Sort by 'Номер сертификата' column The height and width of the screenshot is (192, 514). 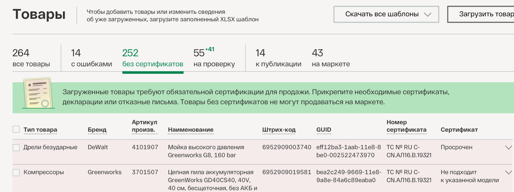[406, 126]
